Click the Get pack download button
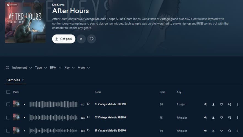Image resolution: width=243 pixels, height=137 pixels. [x=64, y=39]
